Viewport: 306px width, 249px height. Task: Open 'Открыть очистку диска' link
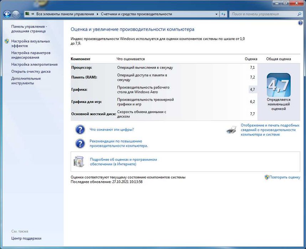31,71
